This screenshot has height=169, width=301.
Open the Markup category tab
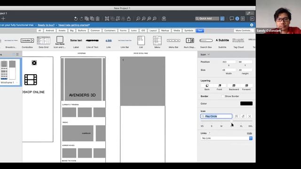165,31
